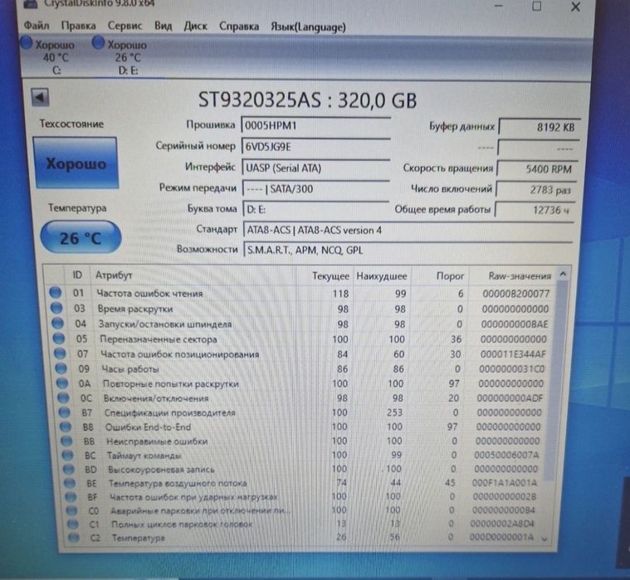
Task: Click the Стандарт ATA8-ACS field
Action: point(408,230)
